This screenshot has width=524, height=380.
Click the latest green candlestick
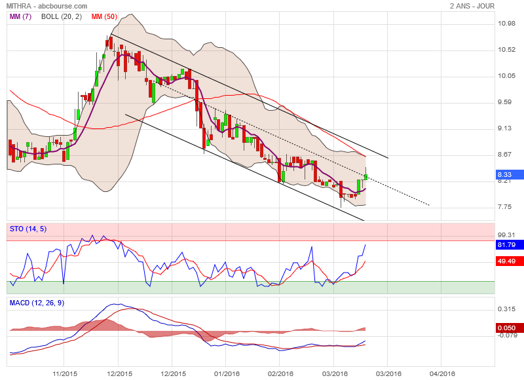coord(366,177)
